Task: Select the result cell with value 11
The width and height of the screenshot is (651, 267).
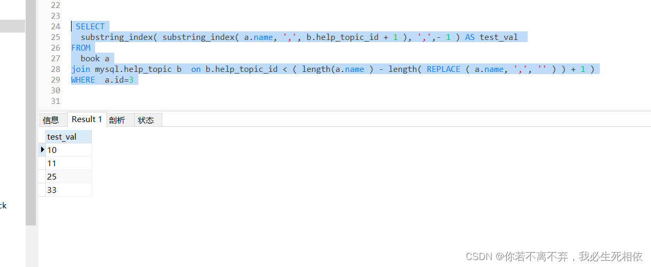Action: click(68, 164)
